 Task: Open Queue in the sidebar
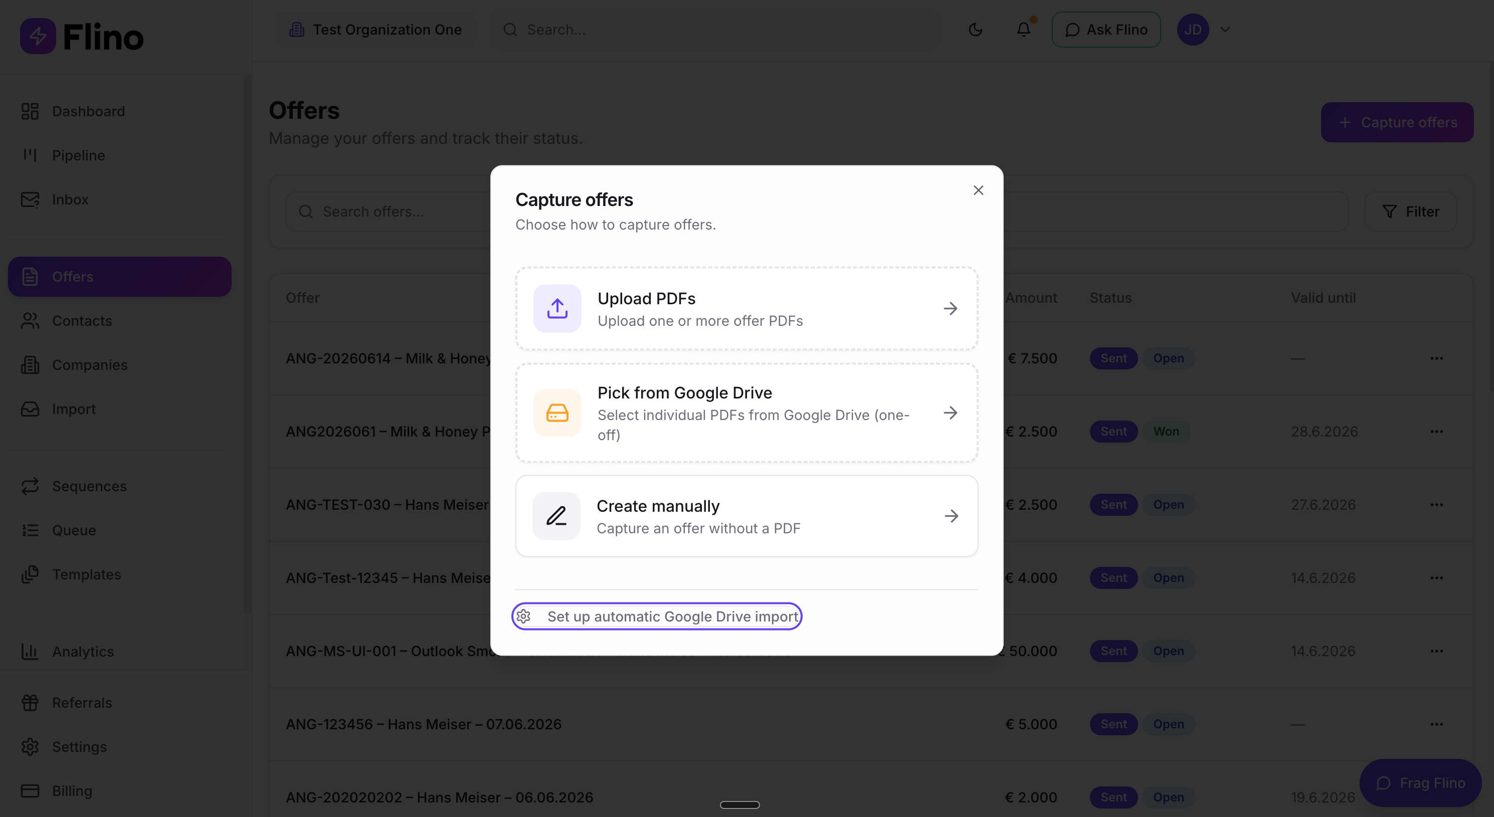(x=119, y=530)
